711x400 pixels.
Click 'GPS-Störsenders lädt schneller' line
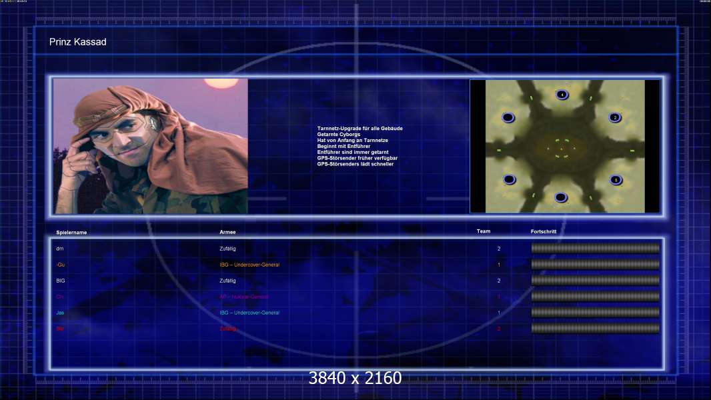pos(355,163)
